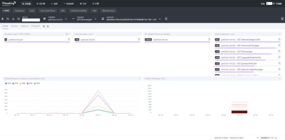Toggle the P75 legend series
This screenshot has height=140, width=285.
tap(15, 83)
